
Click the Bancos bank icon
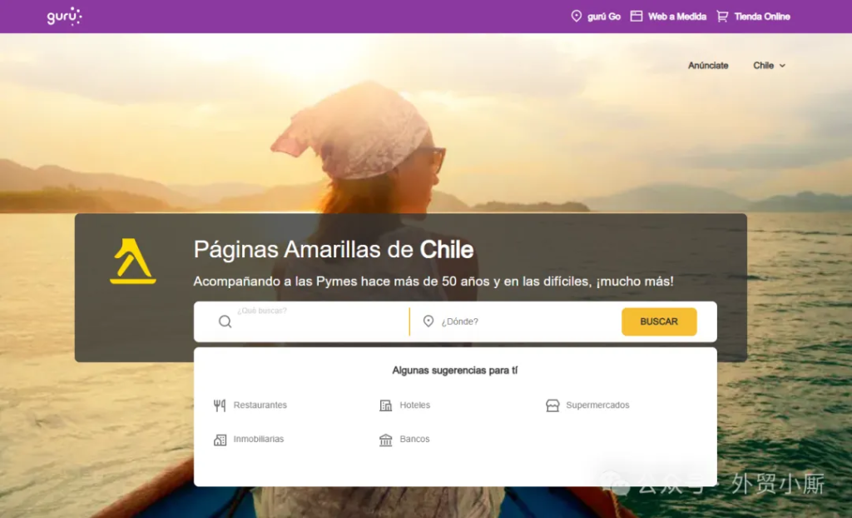[x=386, y=440]
